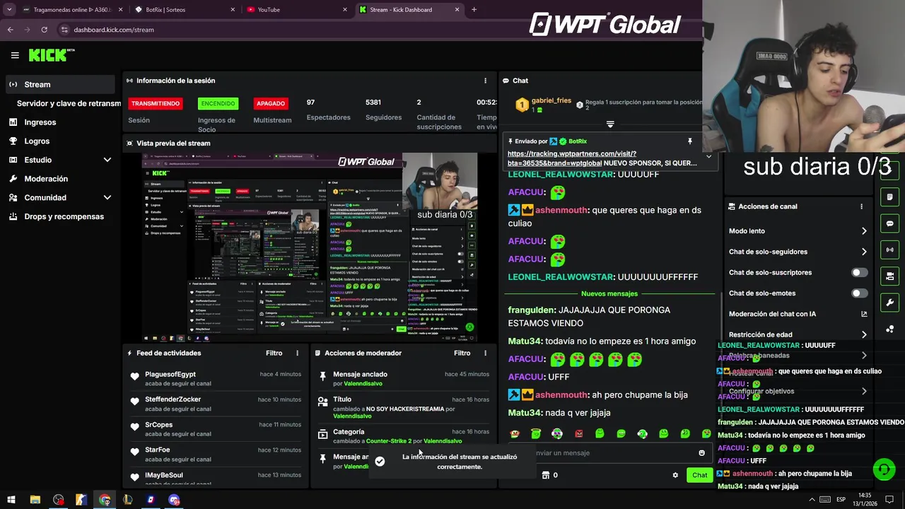Expand the Estudio sidebar section

pyautogui.click(x=107, y=160)
